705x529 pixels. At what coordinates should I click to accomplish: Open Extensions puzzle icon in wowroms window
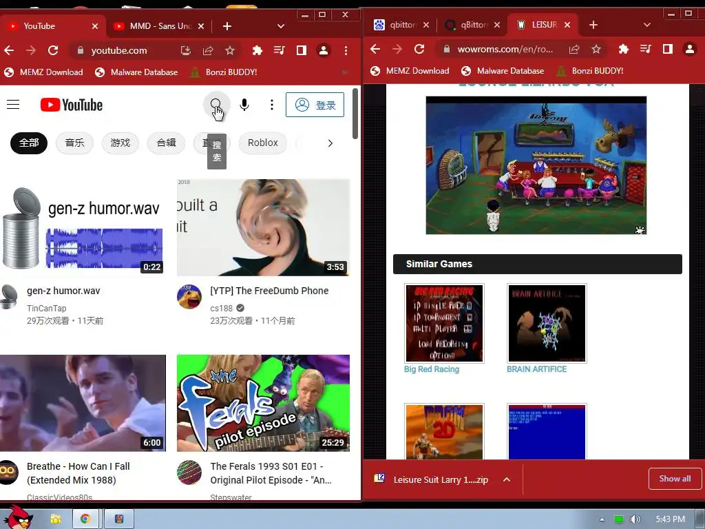[x=623, y=49]
